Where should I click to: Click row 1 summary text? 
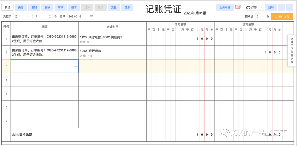(44, 39)
